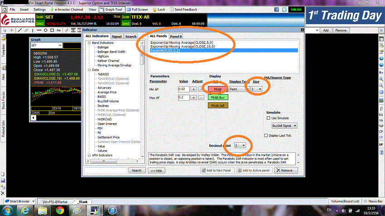Collapse the Data tree node

click(89, 70)
